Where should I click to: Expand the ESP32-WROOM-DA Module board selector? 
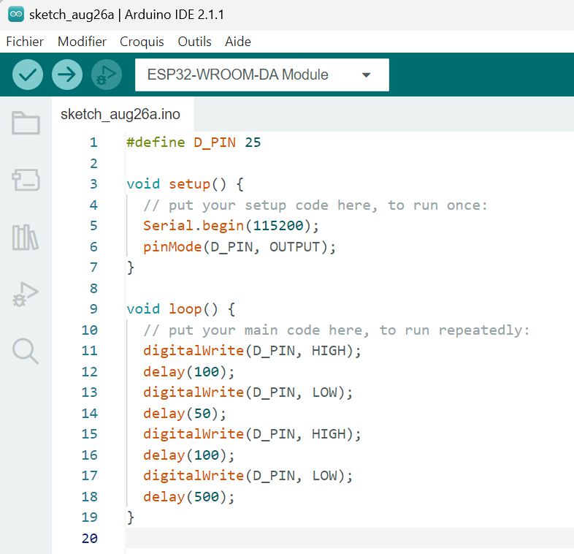[261, 75]
